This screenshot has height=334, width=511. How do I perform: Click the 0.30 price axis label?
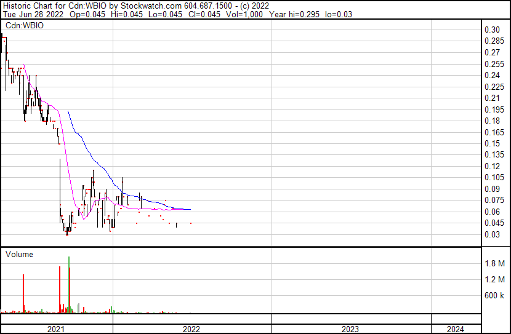[491, 30]
